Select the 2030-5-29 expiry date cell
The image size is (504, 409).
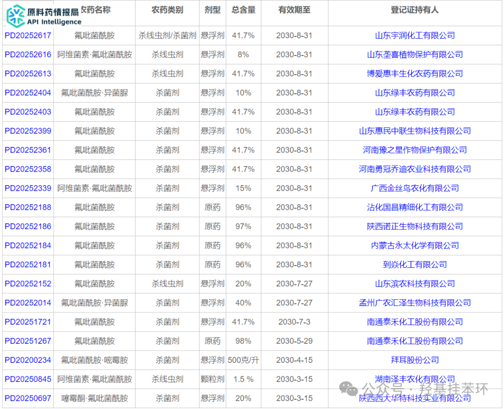(x=294, y=341)
